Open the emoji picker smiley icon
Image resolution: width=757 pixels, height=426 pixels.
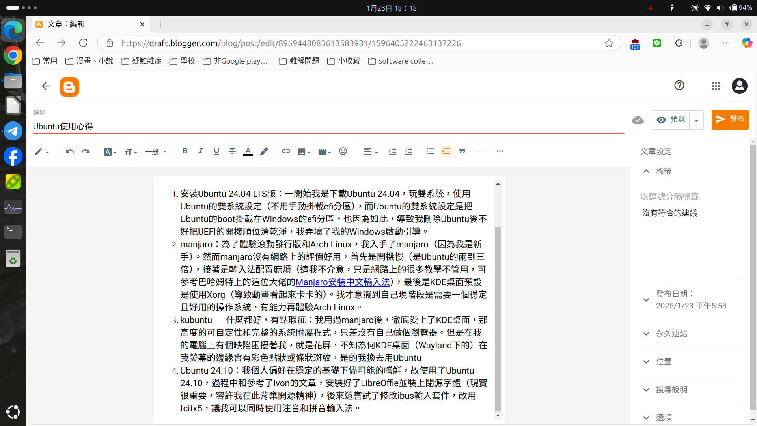343,151
